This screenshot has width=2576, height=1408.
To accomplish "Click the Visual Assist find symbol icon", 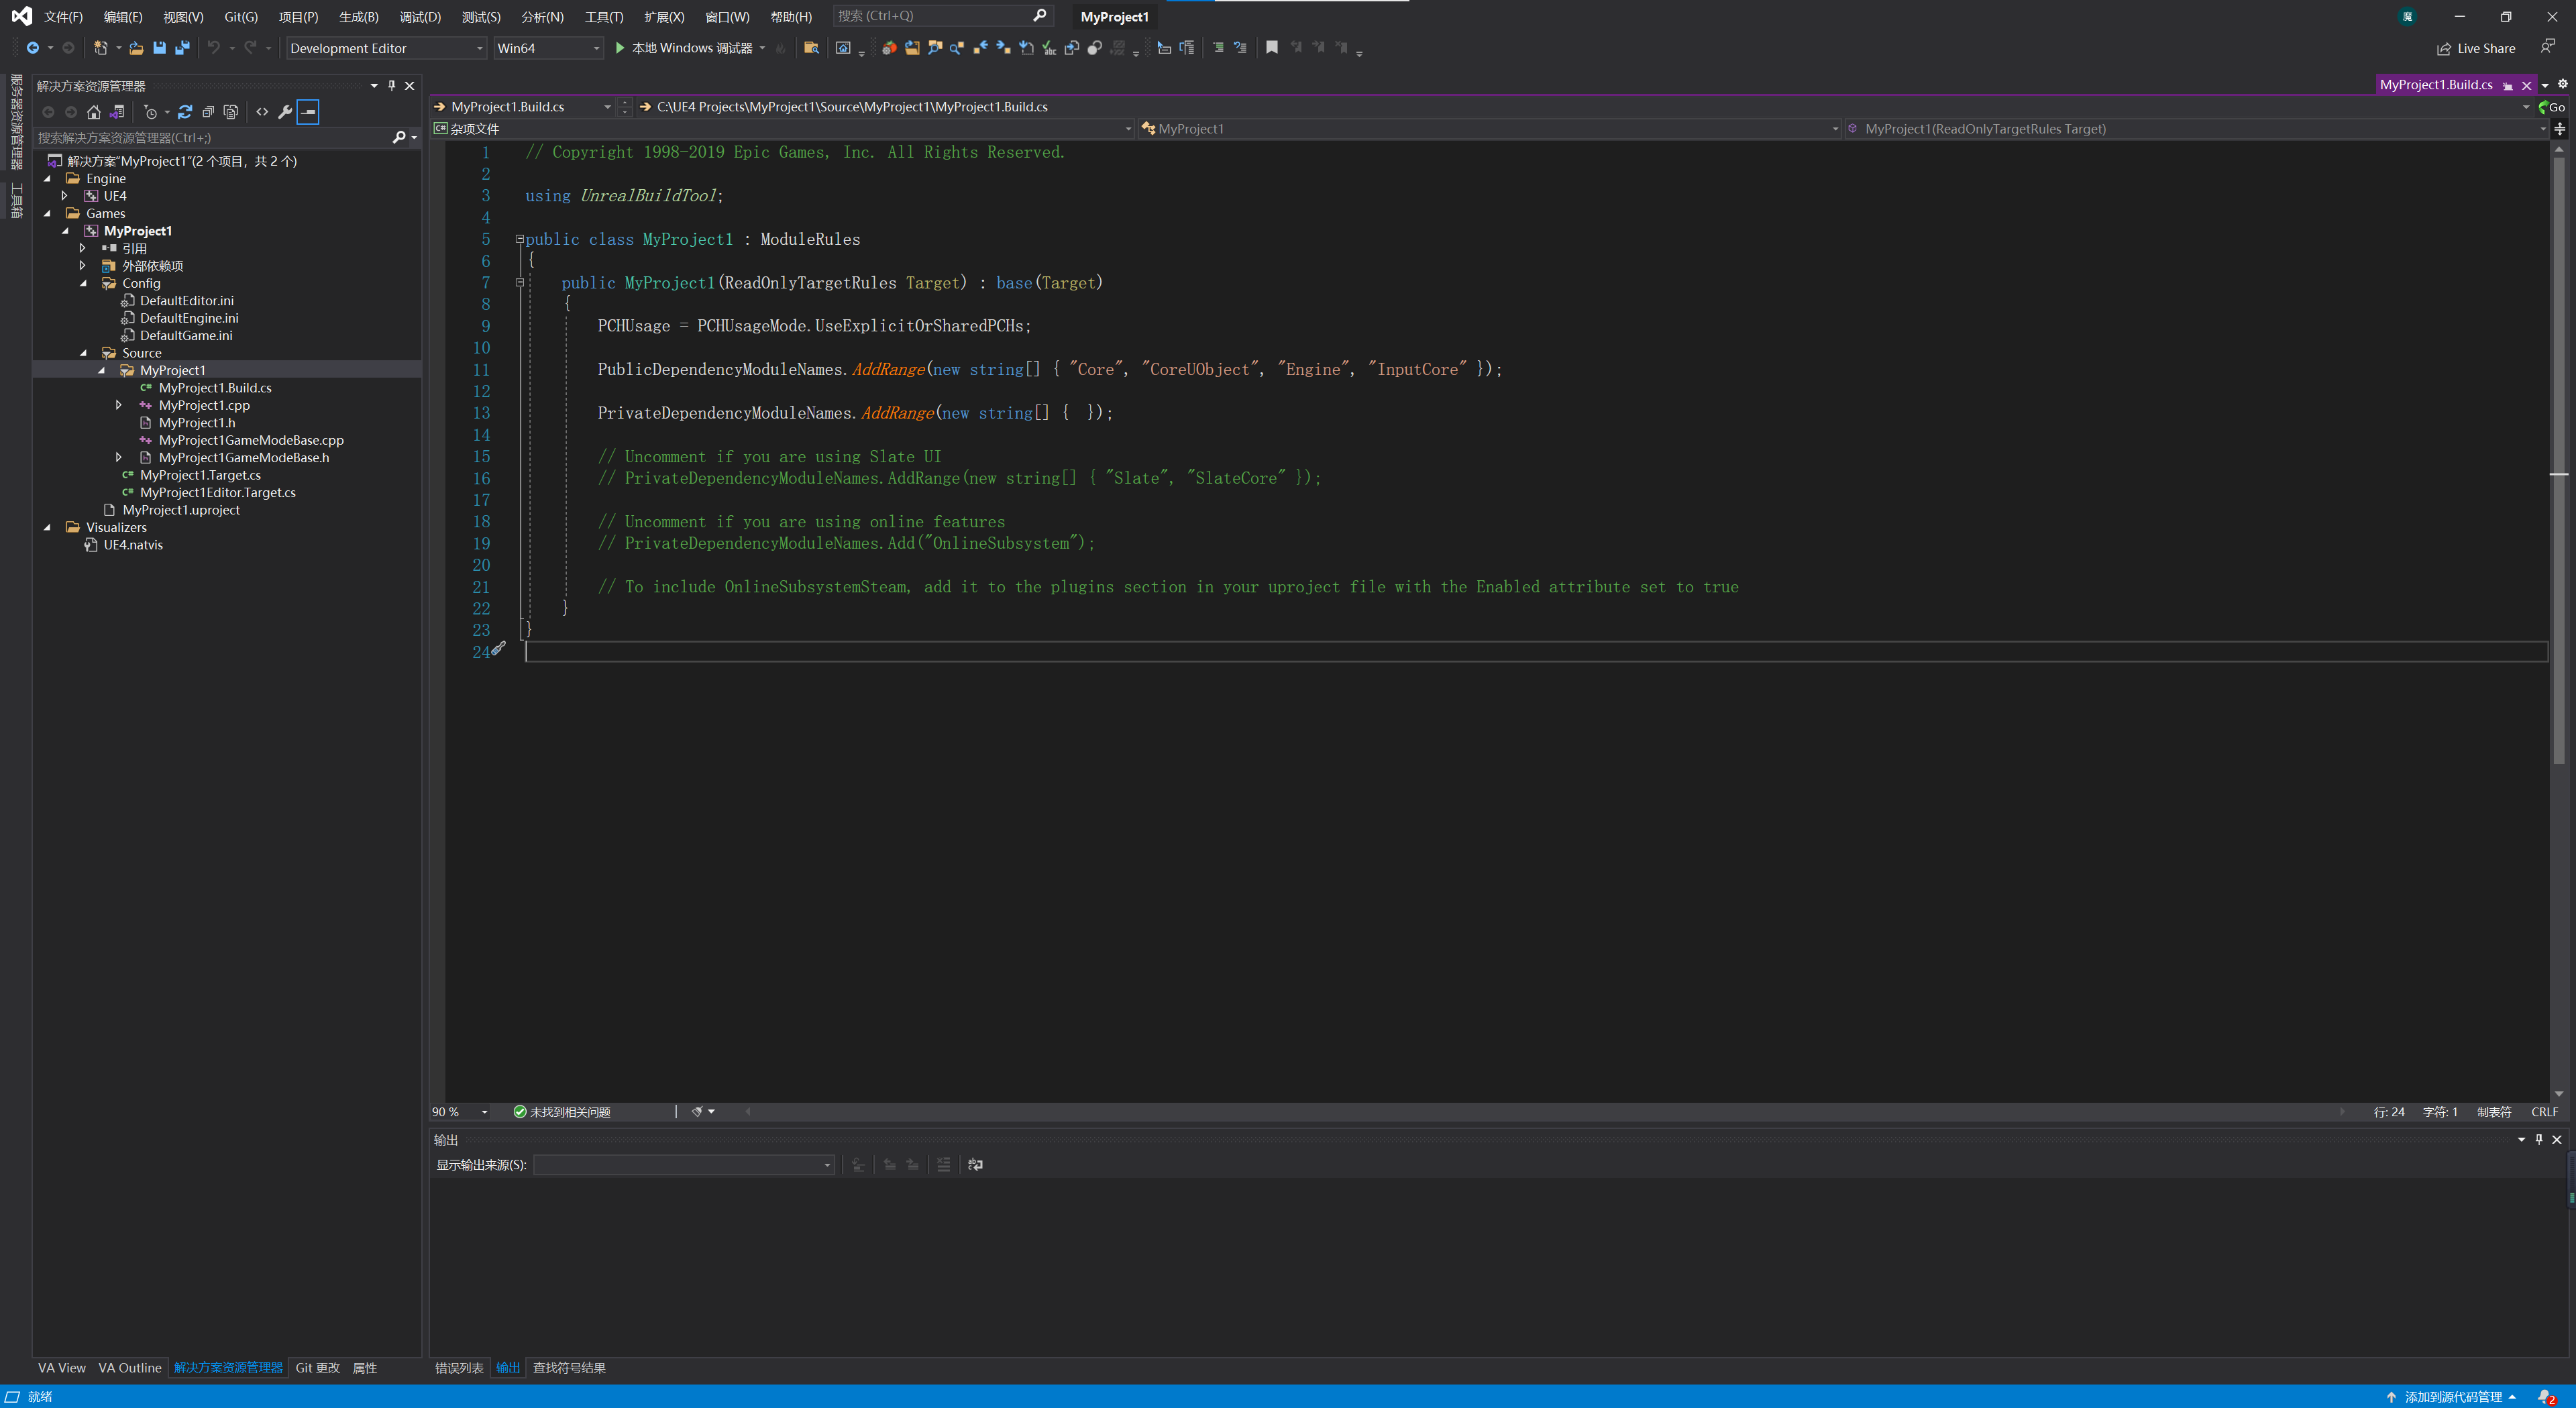I will (x=957, y=48).
